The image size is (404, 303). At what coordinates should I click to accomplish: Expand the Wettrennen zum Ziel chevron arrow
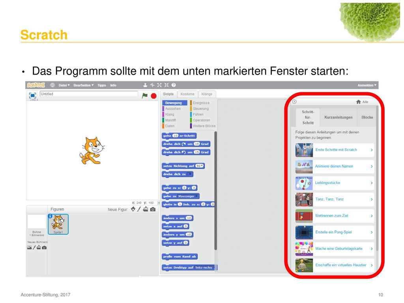click(372, 216)
